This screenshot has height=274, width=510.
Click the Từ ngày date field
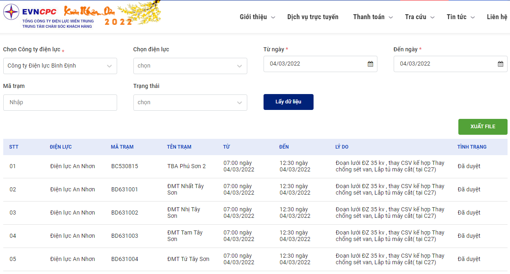coord(320,64)
